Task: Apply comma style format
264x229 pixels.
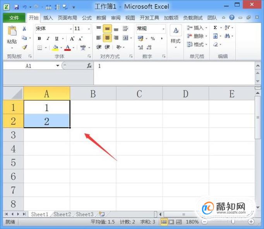Action: click(162, 39)
